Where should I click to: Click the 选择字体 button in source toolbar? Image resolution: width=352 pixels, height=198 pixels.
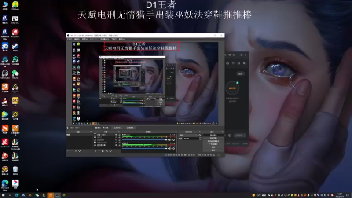click(117, 128)
